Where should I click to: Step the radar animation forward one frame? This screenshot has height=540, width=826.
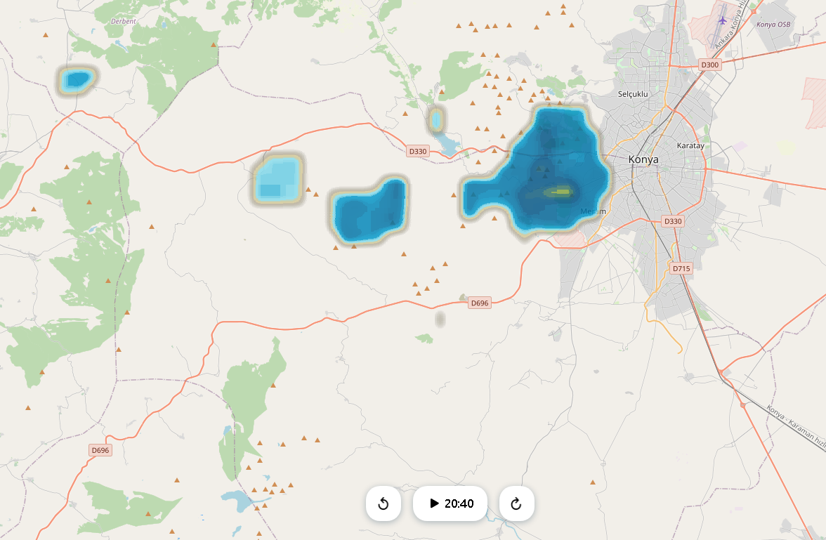(517, 503)
